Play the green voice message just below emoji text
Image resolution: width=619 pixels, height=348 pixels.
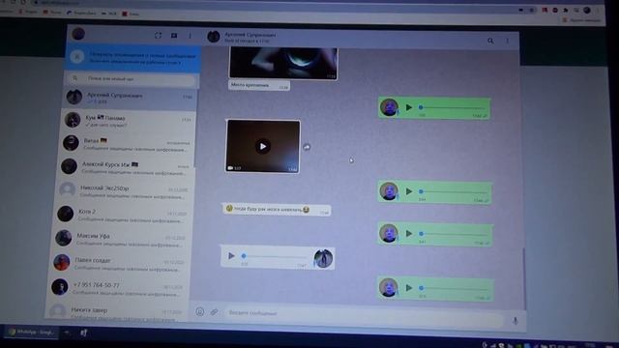coord(409,234)
